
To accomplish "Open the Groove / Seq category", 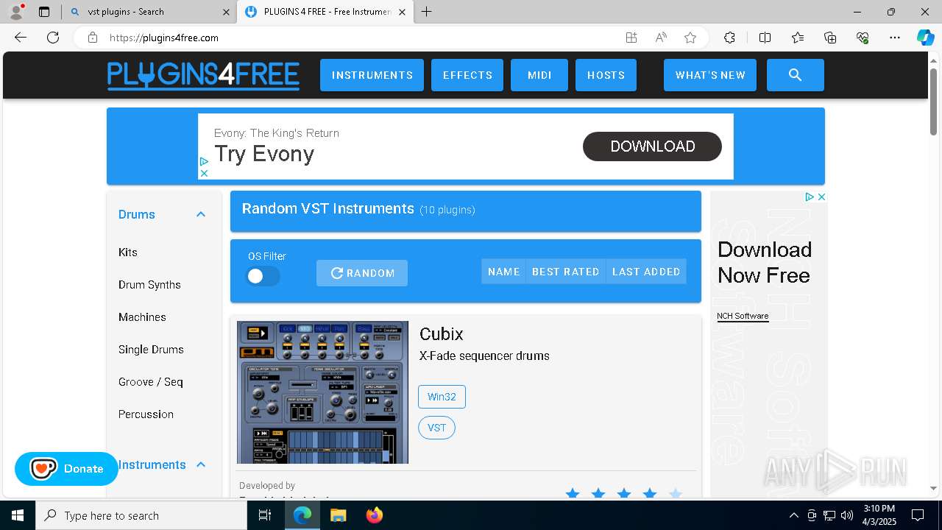I will click(150, 381).
